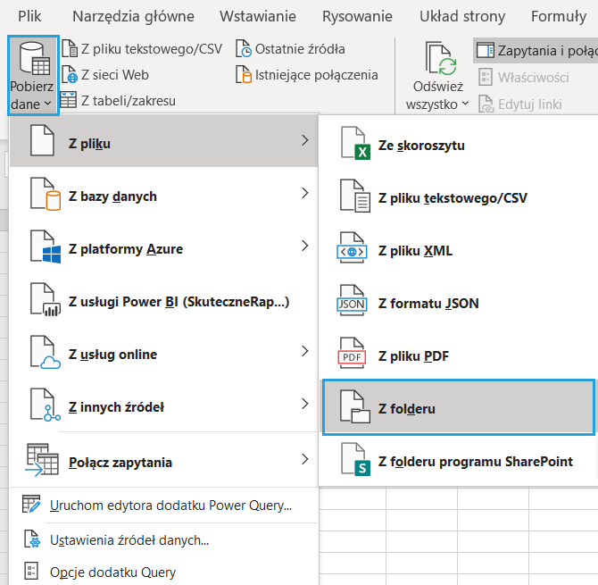Choose the Z pliku XML icon
Image resolution: width=598 pixels, height=585 pixels.
pos(354,250)
